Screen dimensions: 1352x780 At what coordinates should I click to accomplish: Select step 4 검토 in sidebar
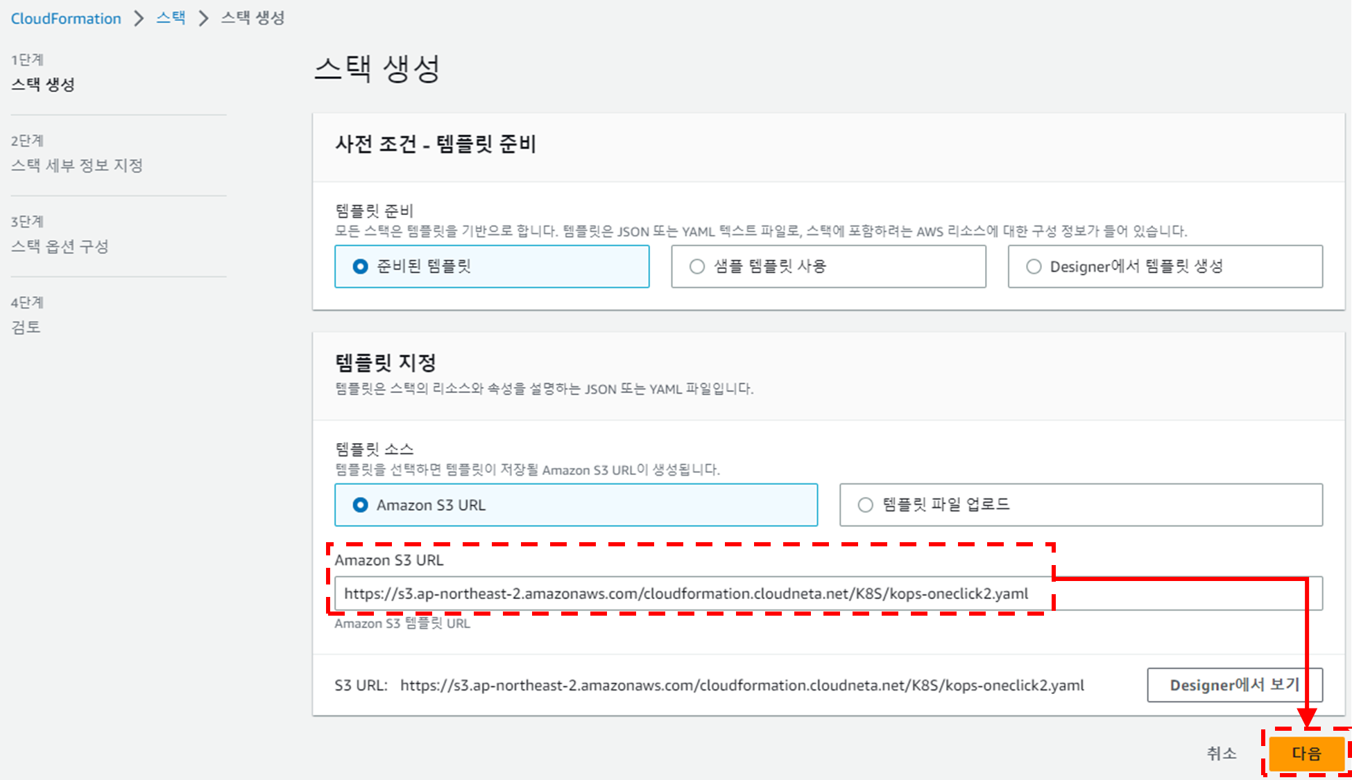coord(26,327)
